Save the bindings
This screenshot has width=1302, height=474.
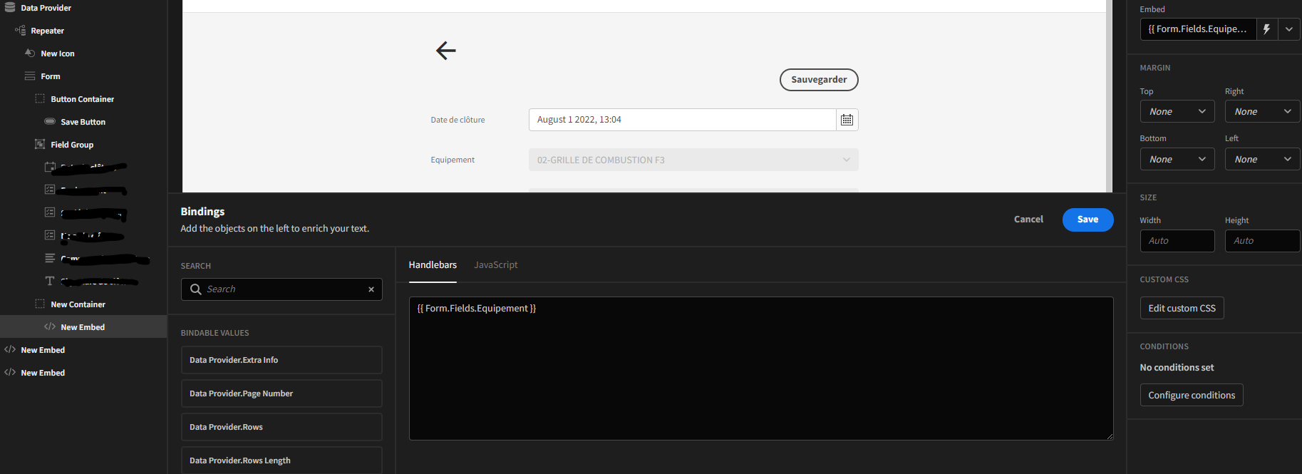tap(1087, 220)
